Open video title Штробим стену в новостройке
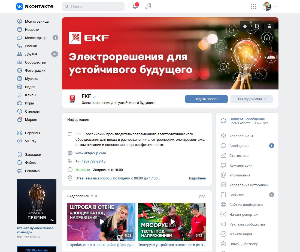The image size is (300, 252). pyautogui.click(x=101, y=245)
